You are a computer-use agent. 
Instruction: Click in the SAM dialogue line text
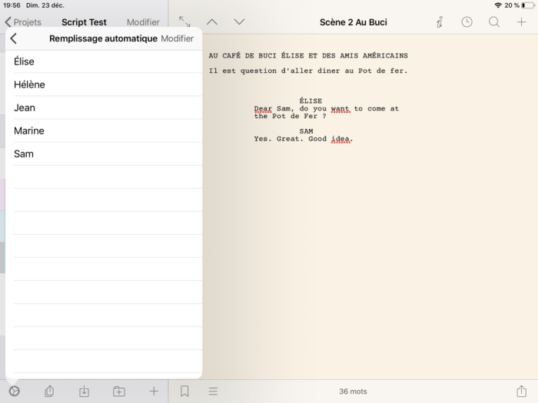pos(303,140)
